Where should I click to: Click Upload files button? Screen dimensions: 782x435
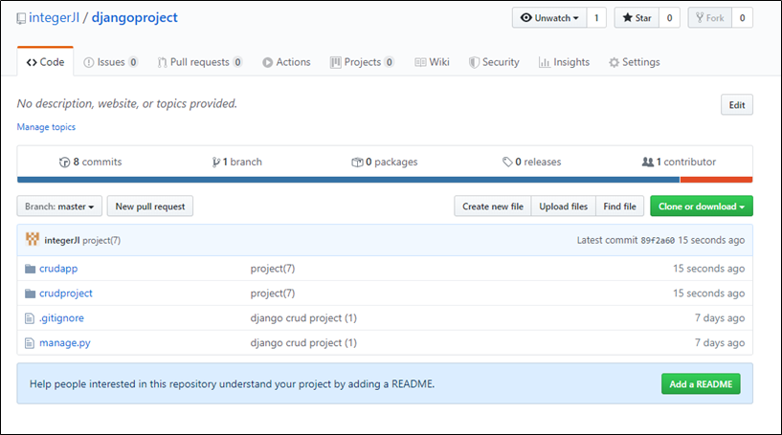[x=564, y=207]
